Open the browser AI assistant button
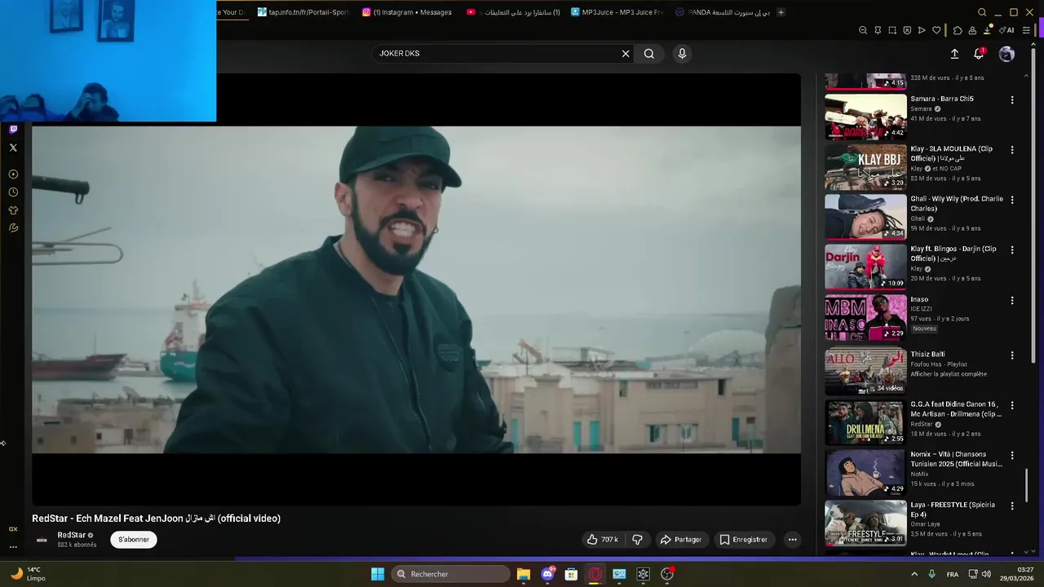Screen dimensions: 1044x587 tap(1007, 30)
